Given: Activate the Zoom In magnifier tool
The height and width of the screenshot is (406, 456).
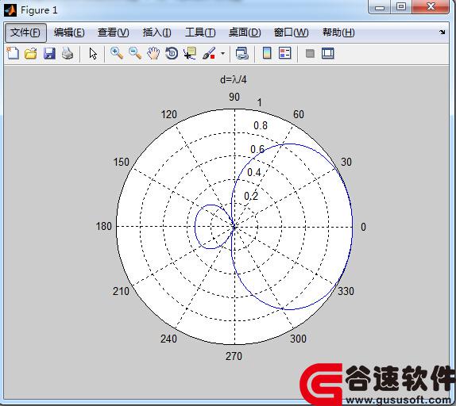Looking at the screenshot, I should (117, 53).
